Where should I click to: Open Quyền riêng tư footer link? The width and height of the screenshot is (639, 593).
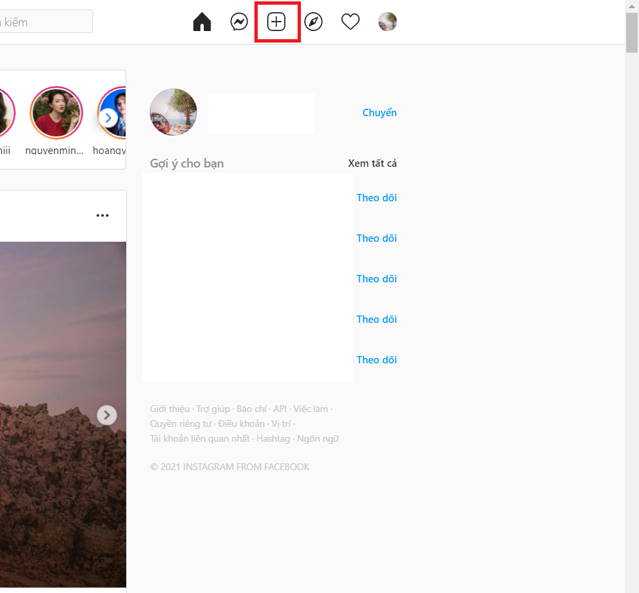[181, 423]
